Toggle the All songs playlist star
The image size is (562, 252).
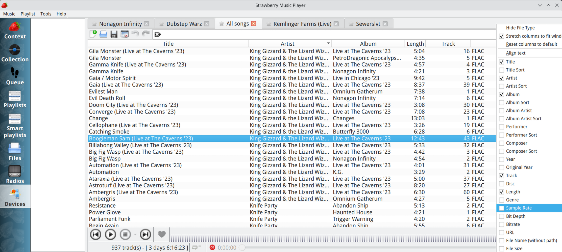pos(222,24)
